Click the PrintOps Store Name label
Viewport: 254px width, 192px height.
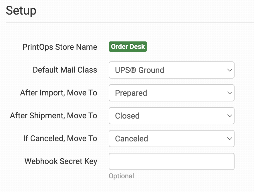60,47
